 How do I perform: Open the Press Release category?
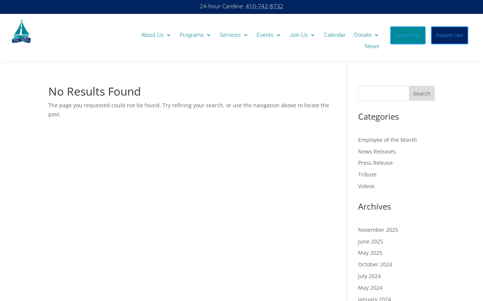375,163
